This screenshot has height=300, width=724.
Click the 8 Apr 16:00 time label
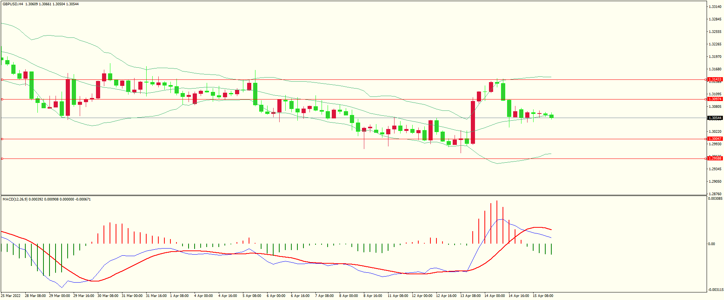click(x=373, y=296)
